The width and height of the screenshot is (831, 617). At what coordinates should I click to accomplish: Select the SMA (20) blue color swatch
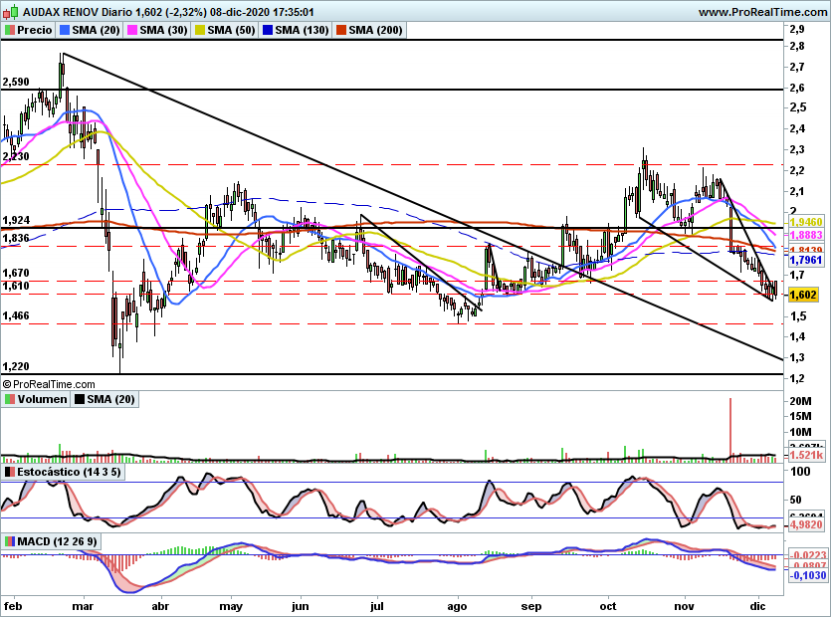(65, 30)
